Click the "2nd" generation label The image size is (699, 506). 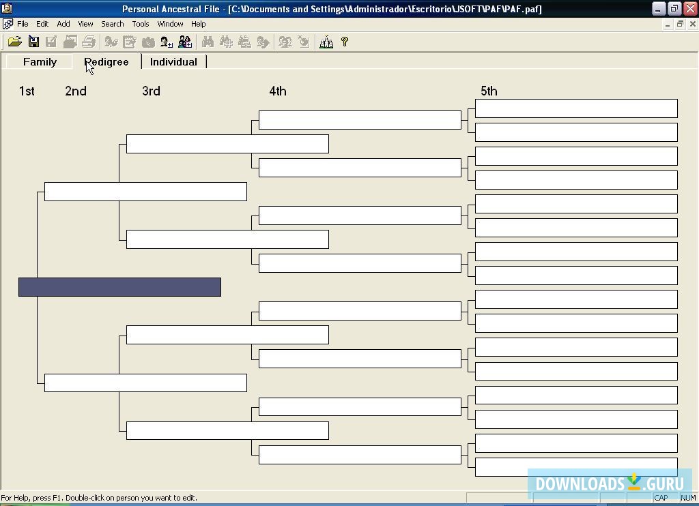[76, 91]
